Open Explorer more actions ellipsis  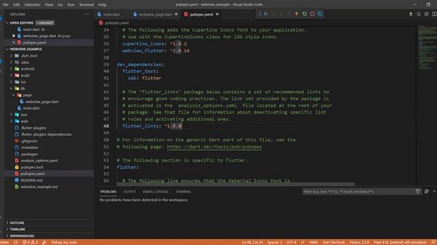(x=87, y=14)
